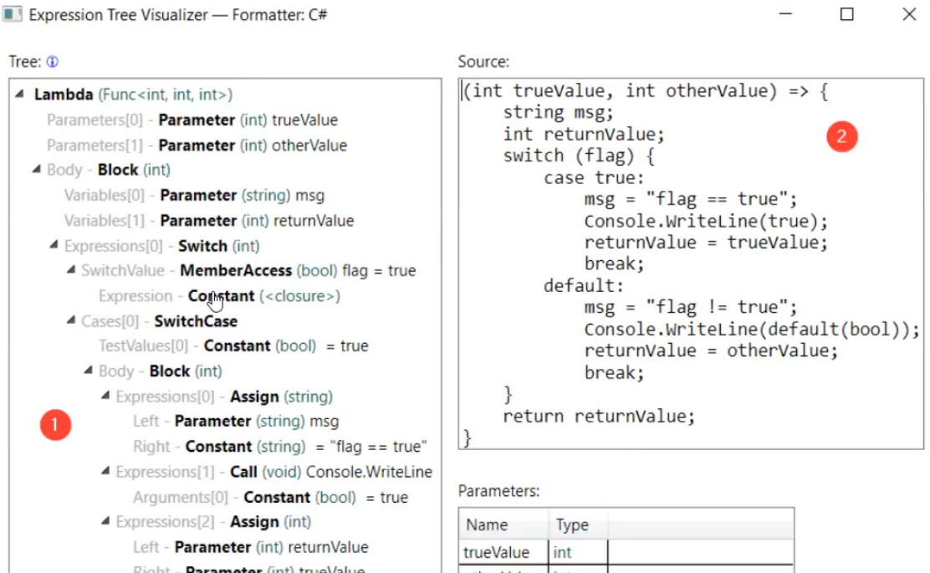Maximize the Expression Tree Visualizer window

click(846, 14)
